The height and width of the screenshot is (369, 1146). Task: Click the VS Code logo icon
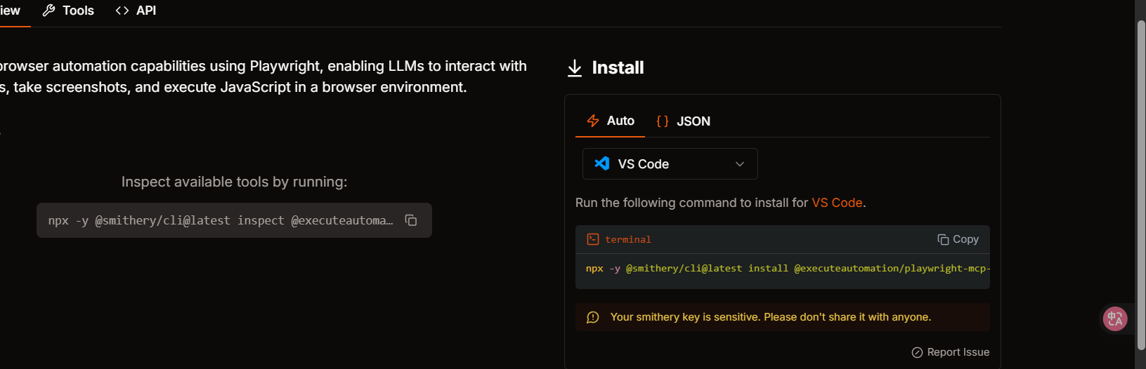[x=602, y=163]
